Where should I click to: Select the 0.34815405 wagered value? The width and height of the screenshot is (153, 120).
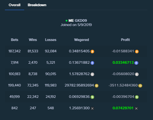(x=79, y=51)
